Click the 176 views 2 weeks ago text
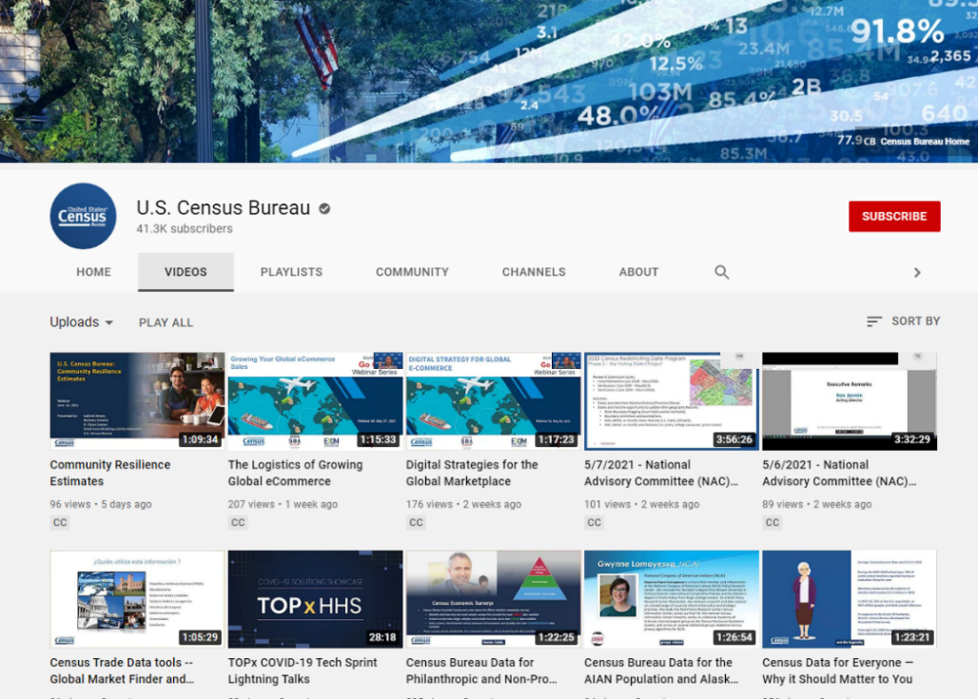Screen dimensions: 978x699 (463, 504)
